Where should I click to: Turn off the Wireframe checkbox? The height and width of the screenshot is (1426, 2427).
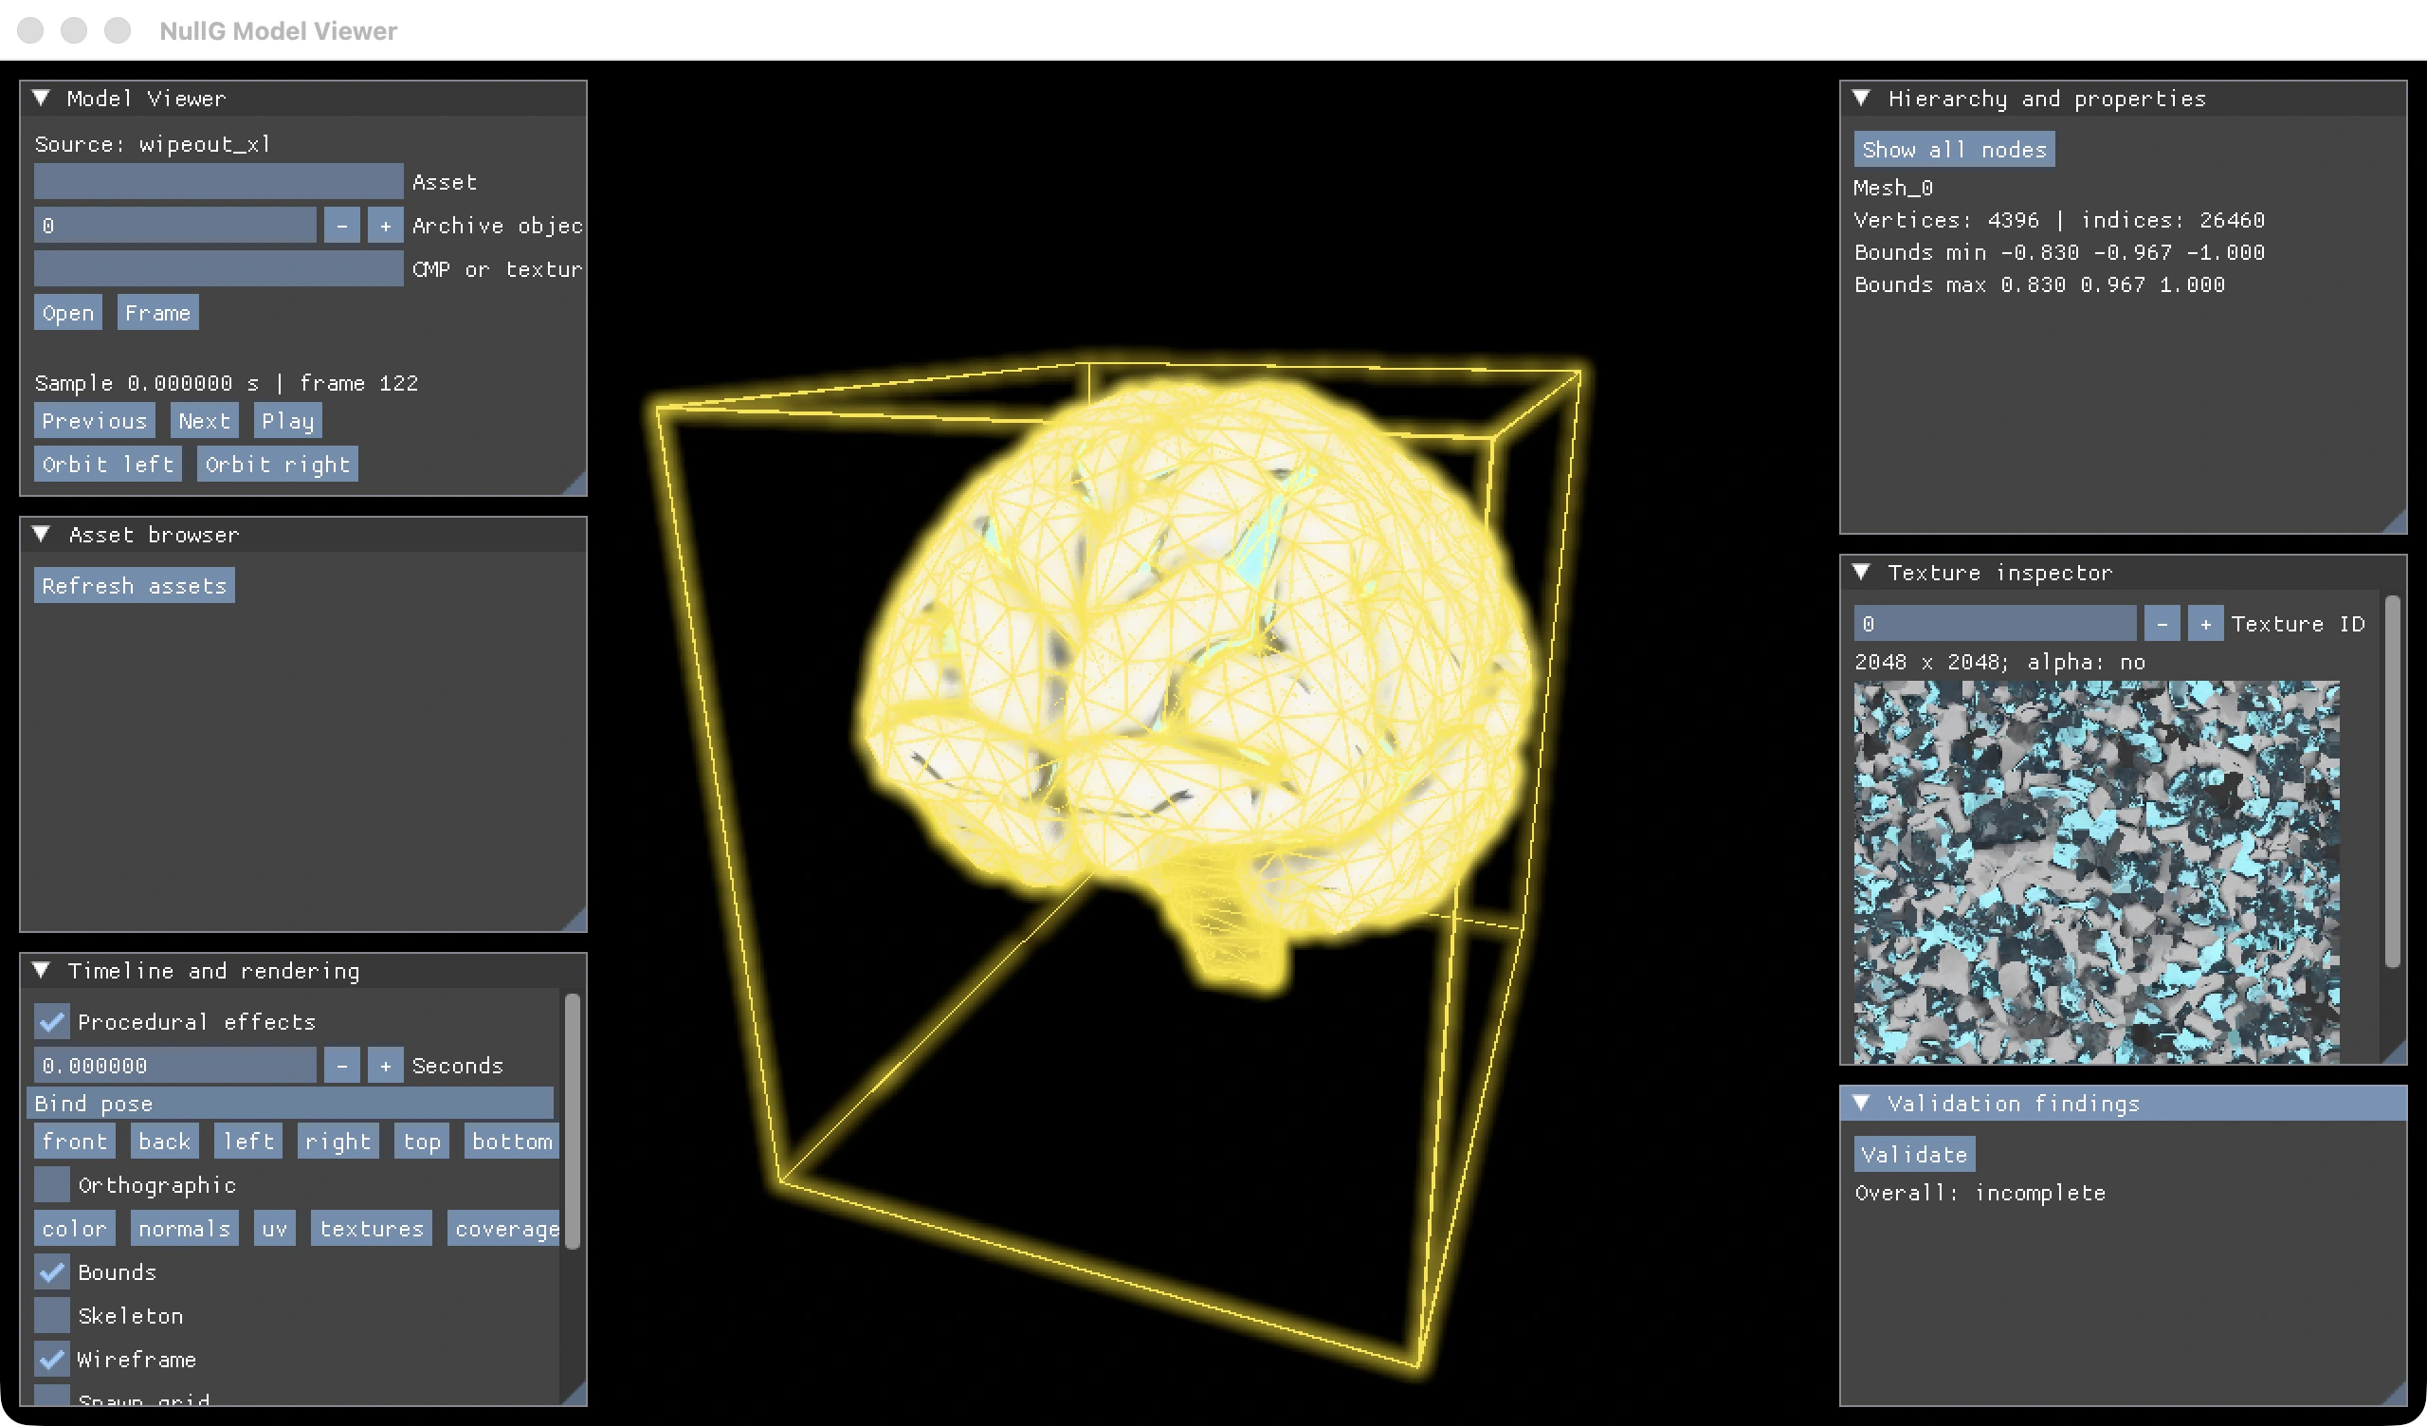pos(52,1360)
